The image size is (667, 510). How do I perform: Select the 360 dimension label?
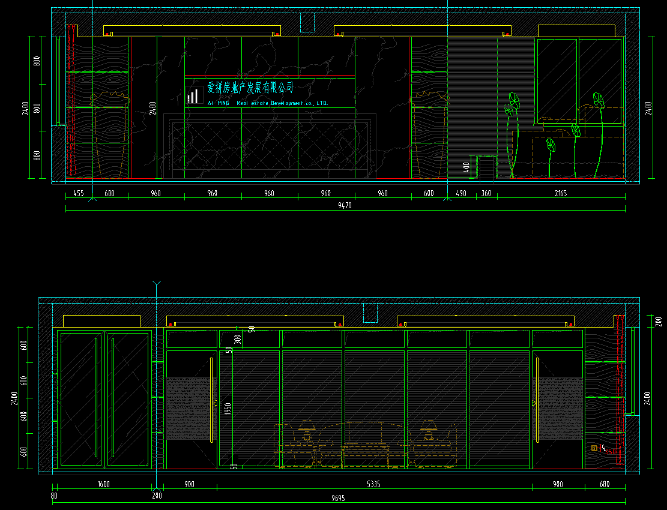486,193
